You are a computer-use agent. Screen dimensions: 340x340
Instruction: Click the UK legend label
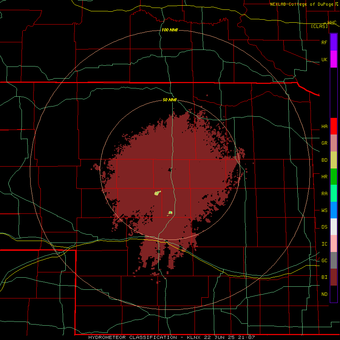coord(324,59)
